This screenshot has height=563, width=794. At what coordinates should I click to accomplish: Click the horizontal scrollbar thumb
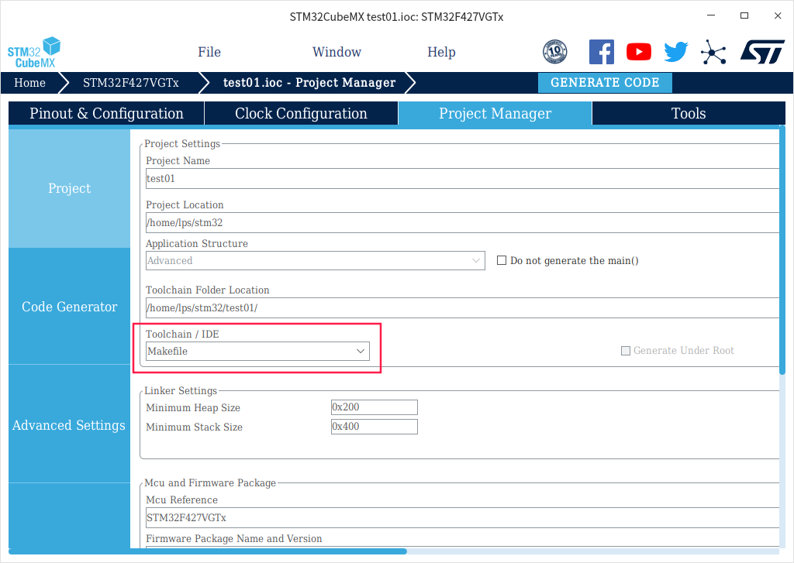pos(208,551)
